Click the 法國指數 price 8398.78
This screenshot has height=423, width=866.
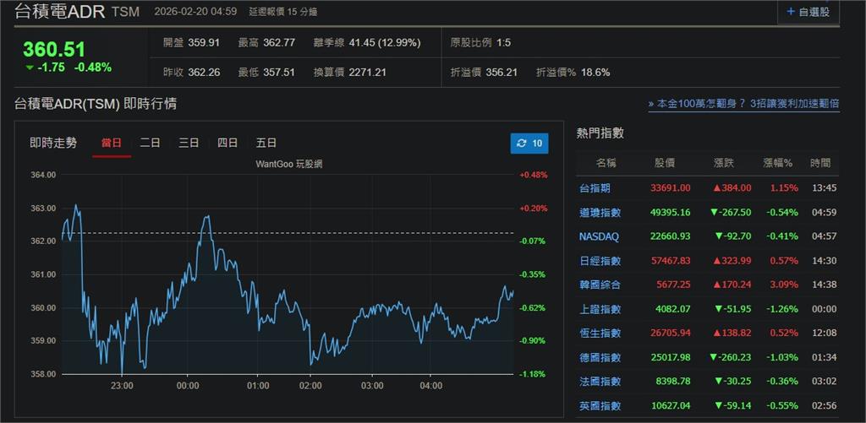(x=673, y=382)
